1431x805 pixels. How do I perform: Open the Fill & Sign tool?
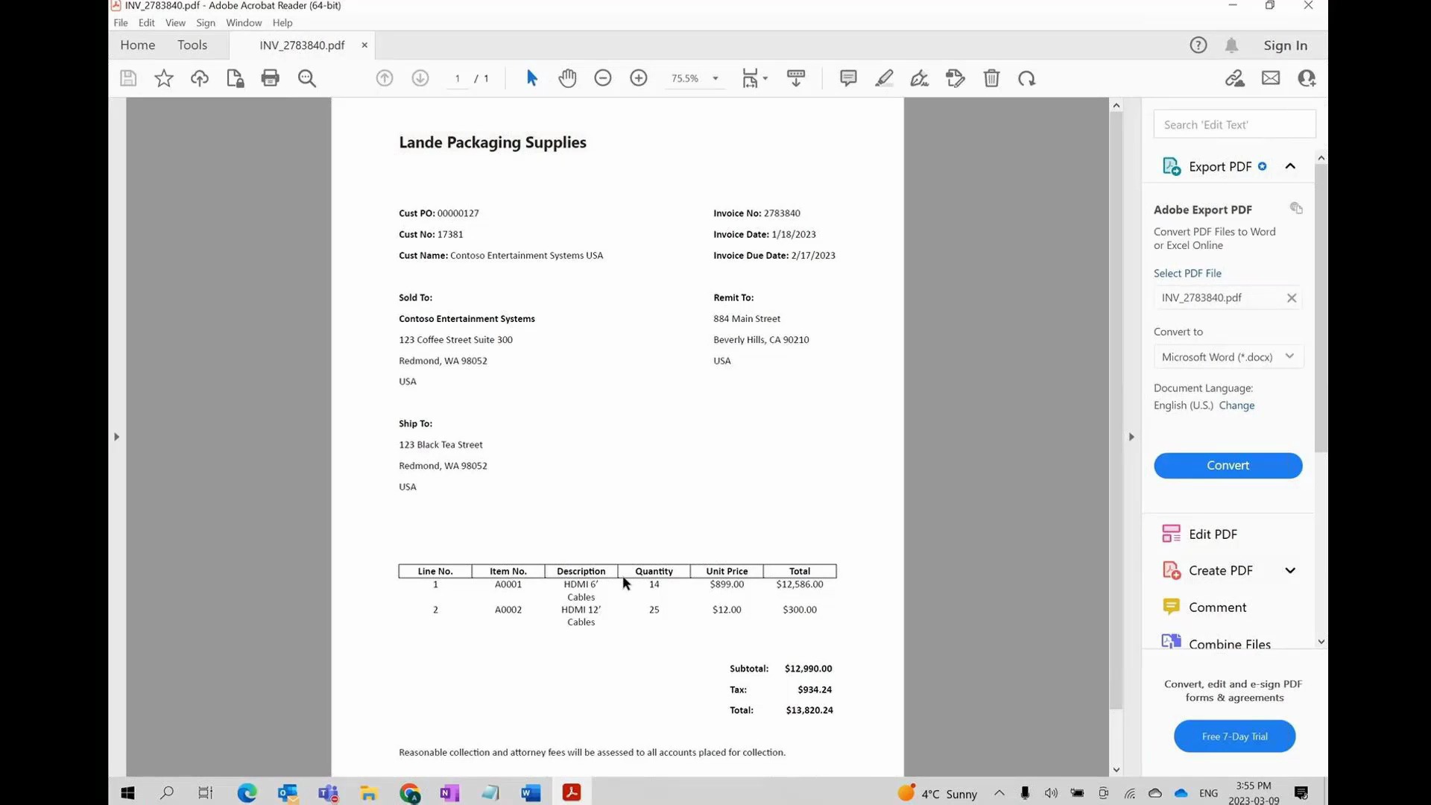(x=920, y=78)
